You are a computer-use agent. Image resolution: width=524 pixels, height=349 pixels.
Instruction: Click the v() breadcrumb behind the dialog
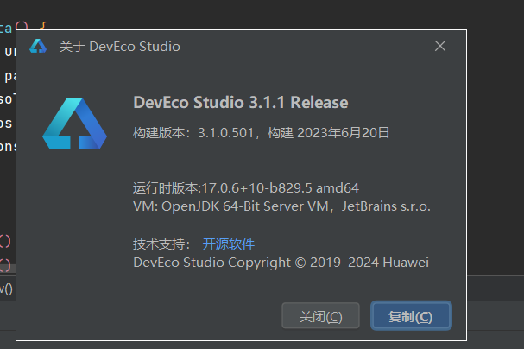[6, 289]
